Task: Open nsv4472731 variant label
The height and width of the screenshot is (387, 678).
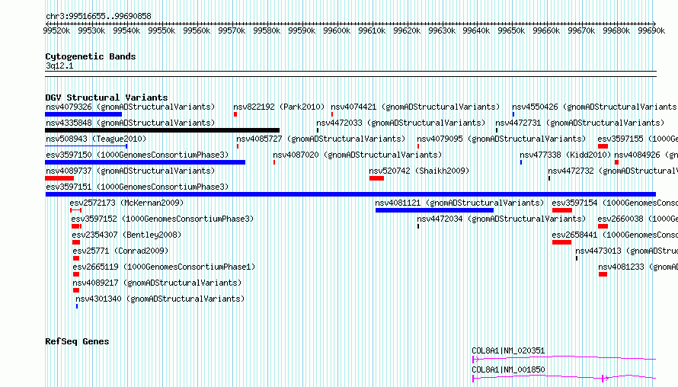Action: pyautogui.click(x=580, y=123)
